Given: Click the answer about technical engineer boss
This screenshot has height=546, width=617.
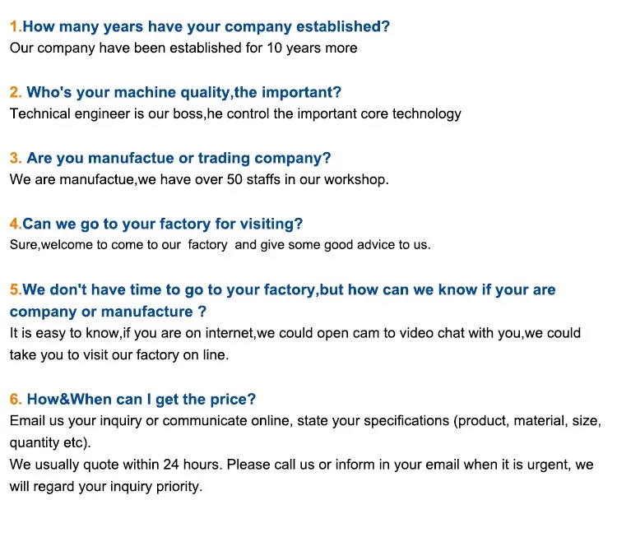Looking at the screenshot, I should (x=235, y=113).
